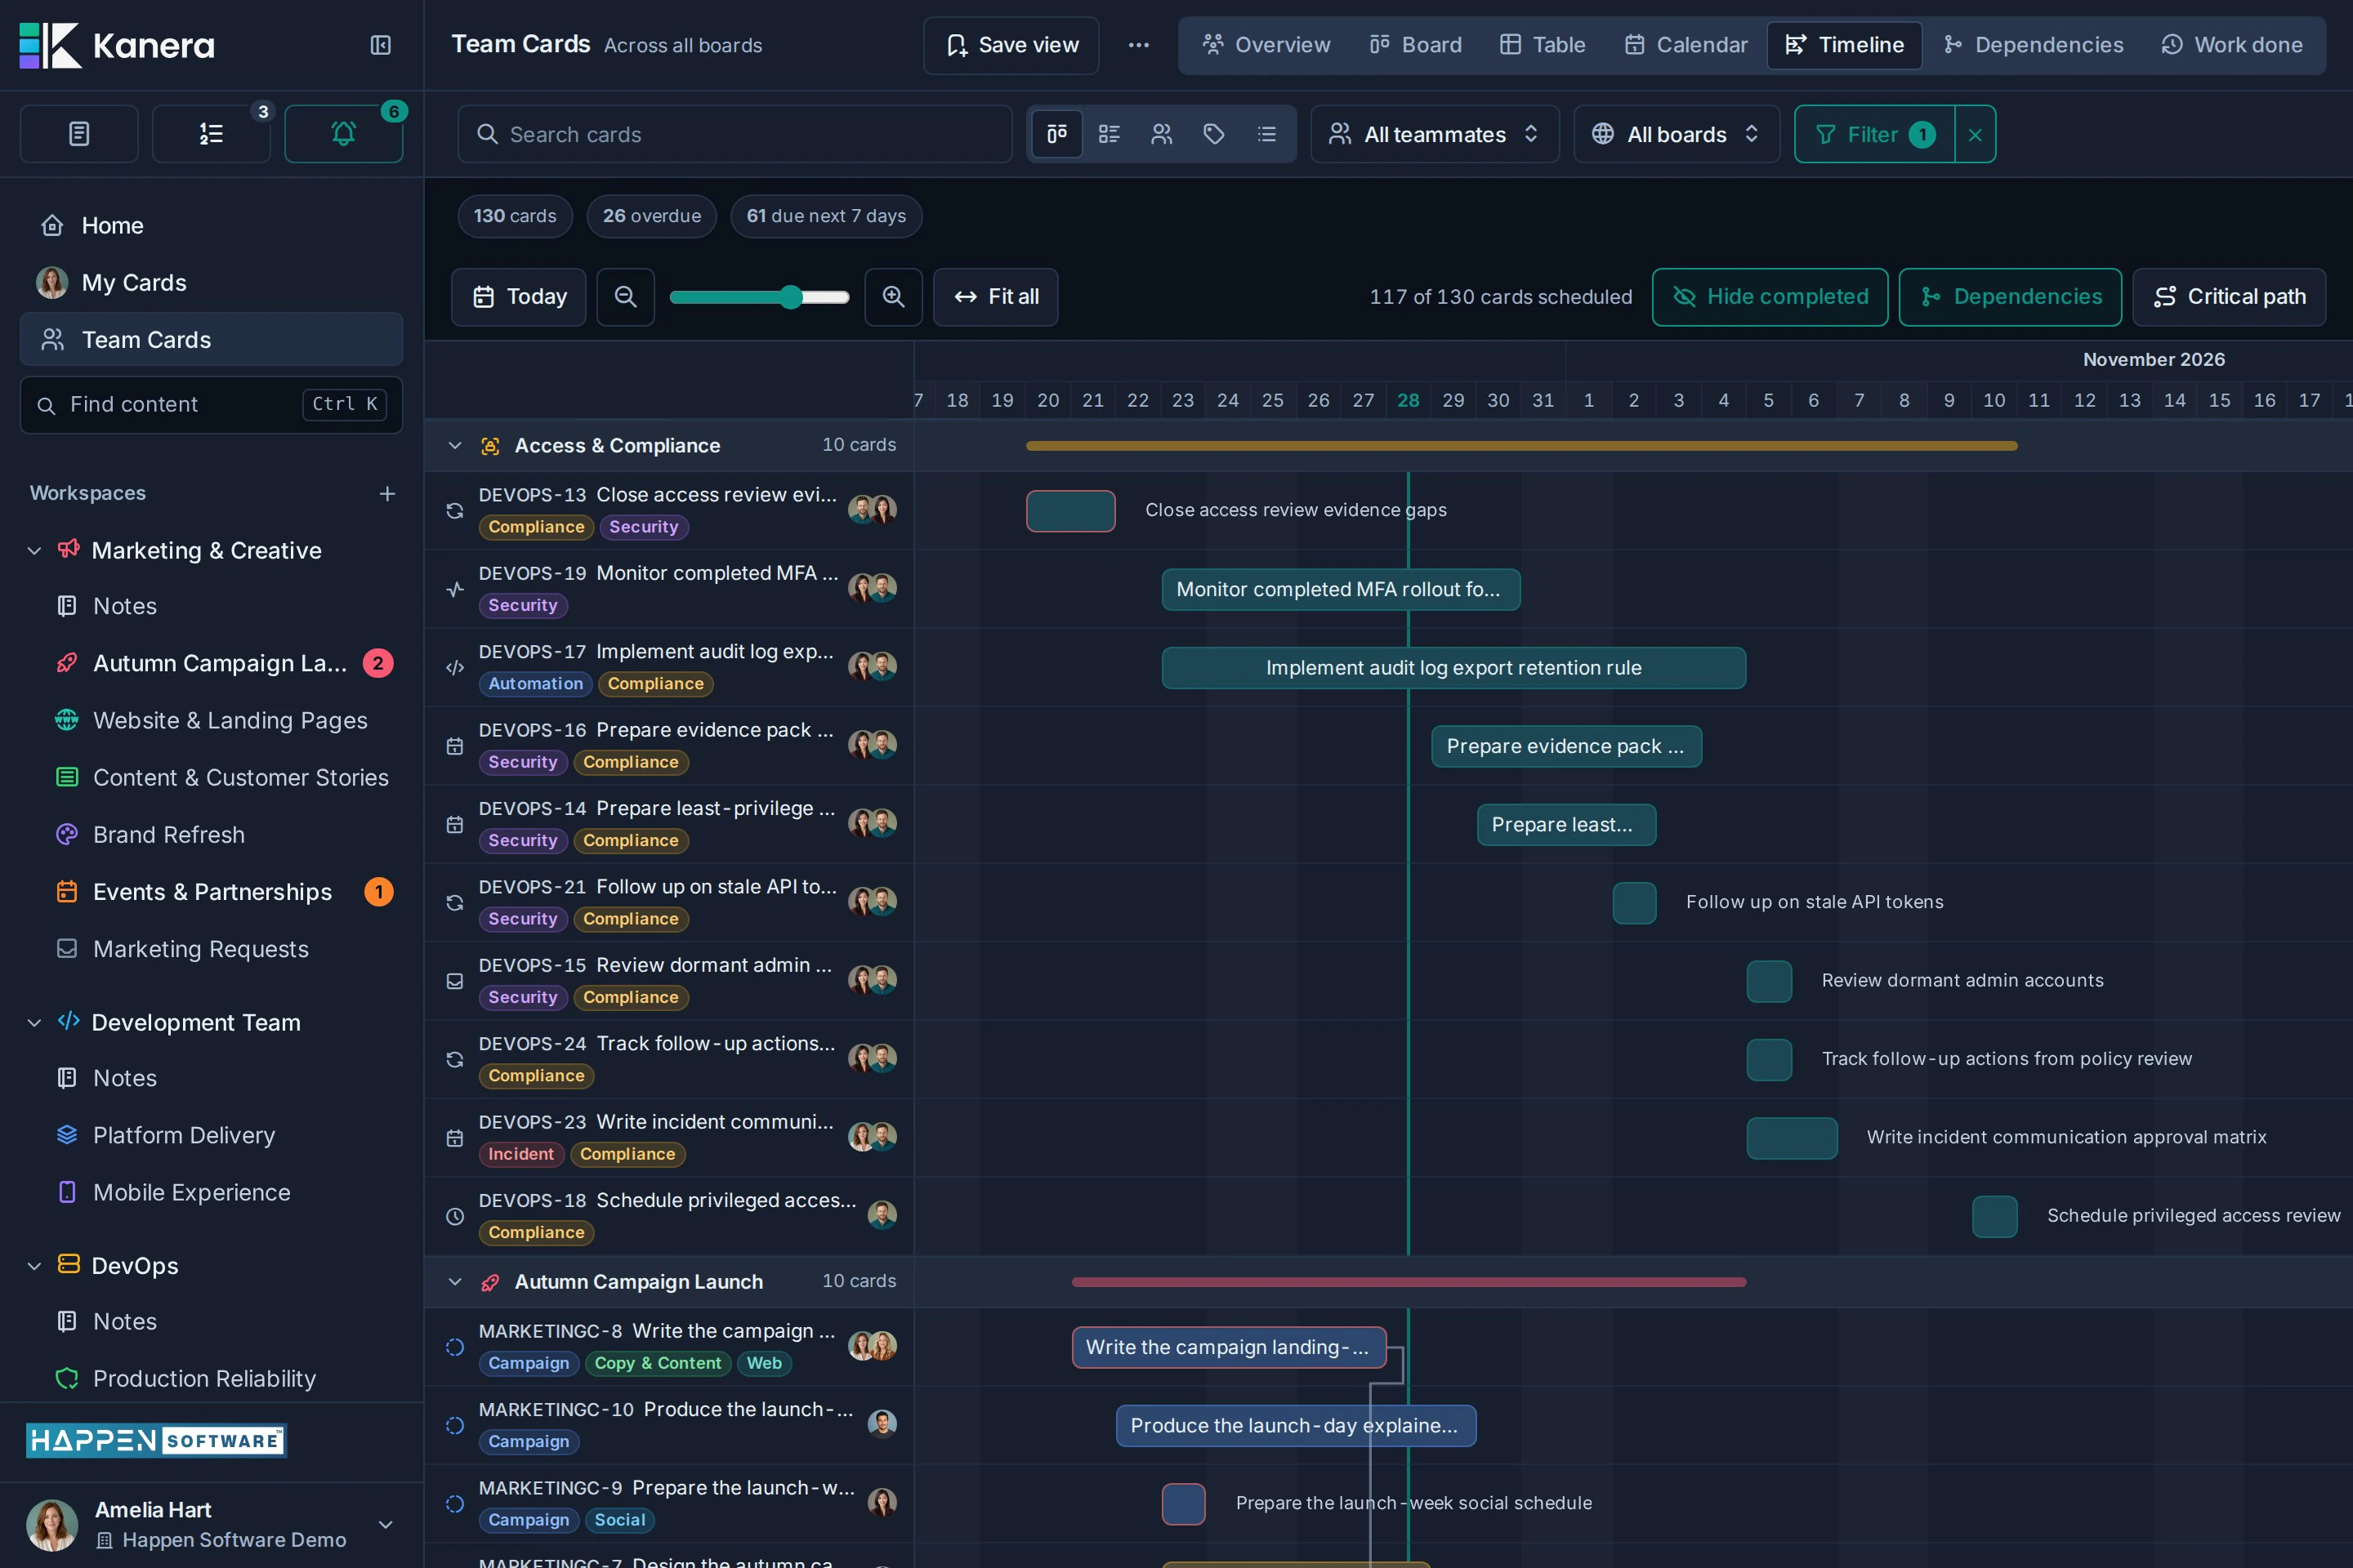This screenshot has width=2353, height=1568.
Task: Select the group by status list icon
Action: [1110, 134]
